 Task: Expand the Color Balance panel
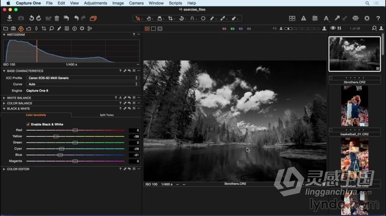click(x=4, y=103)
